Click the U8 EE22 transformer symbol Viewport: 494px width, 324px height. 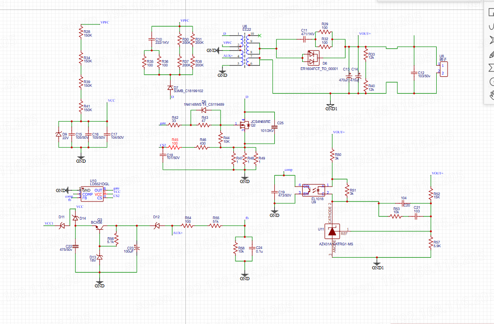pyautogui.click(x=246, y=50)
